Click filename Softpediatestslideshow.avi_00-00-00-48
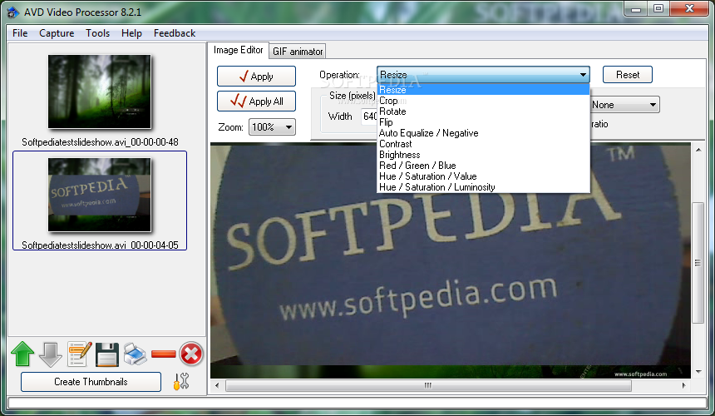 100,142
